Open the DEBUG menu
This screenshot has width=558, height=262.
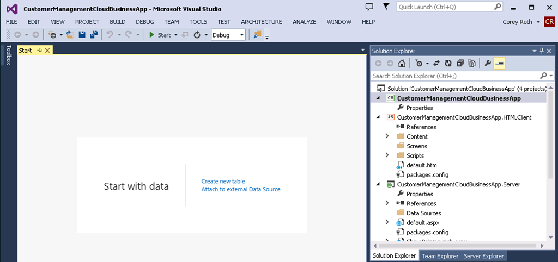tap(145, 22)
